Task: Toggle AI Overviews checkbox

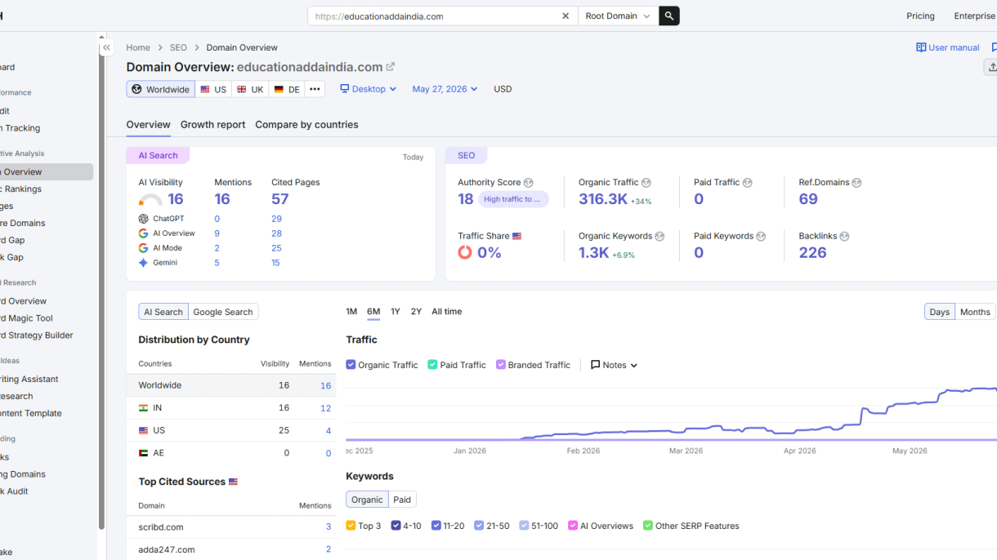Action: (x=573, y=526)
